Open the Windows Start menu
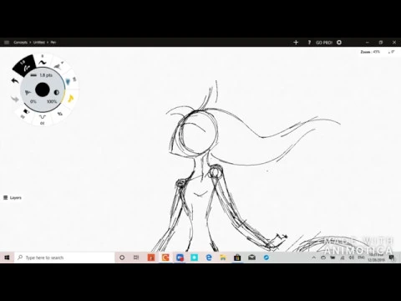The width and height of the screenshot is (401, 301). (7, 258)
